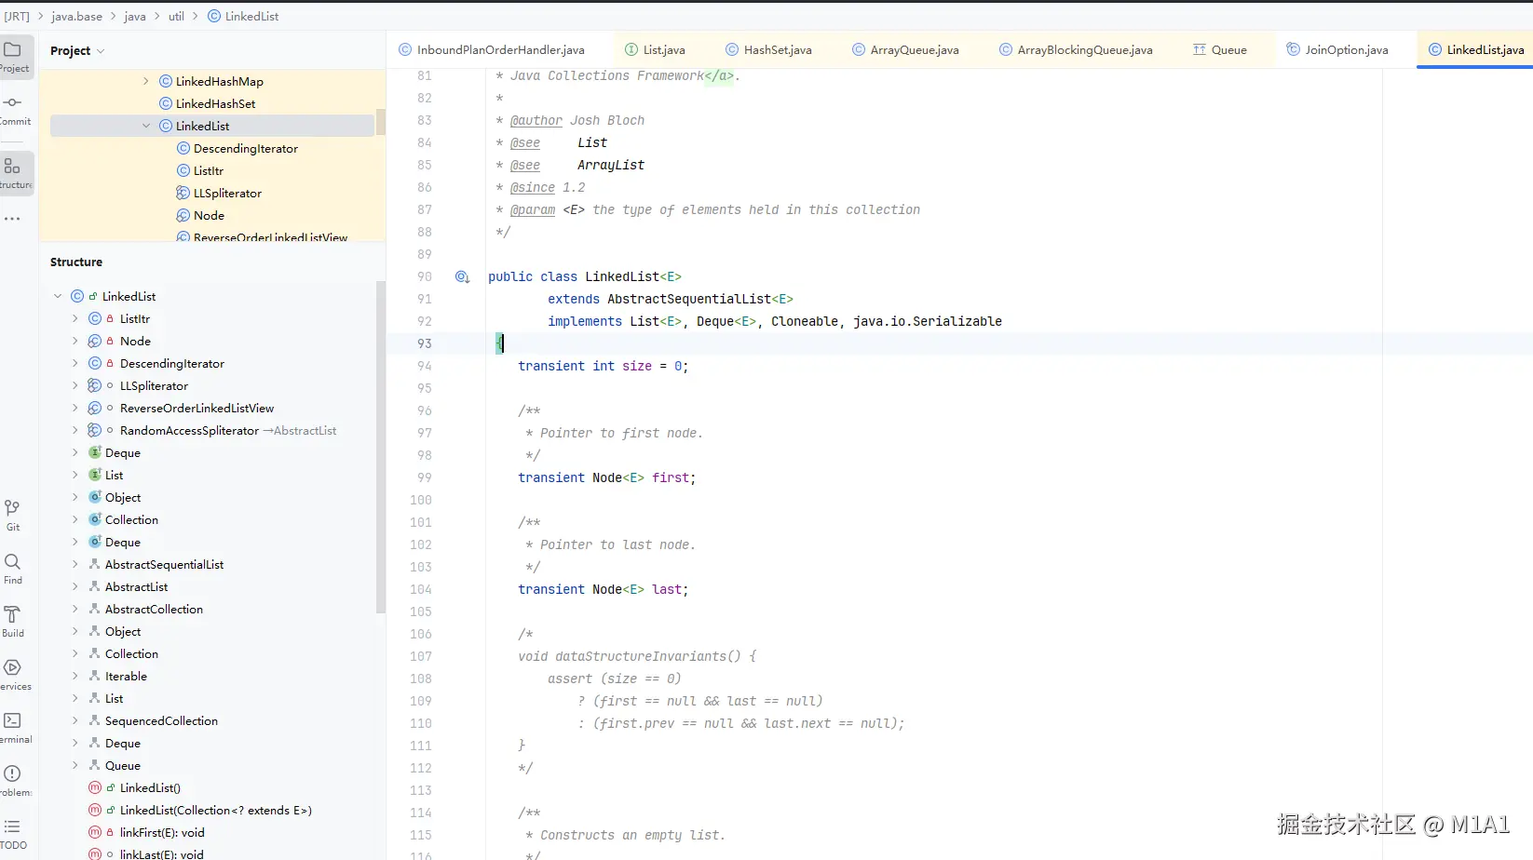The image size is (1533, 860).
Task: Switch to the Queue editor tab
Action: (1219, 49)
